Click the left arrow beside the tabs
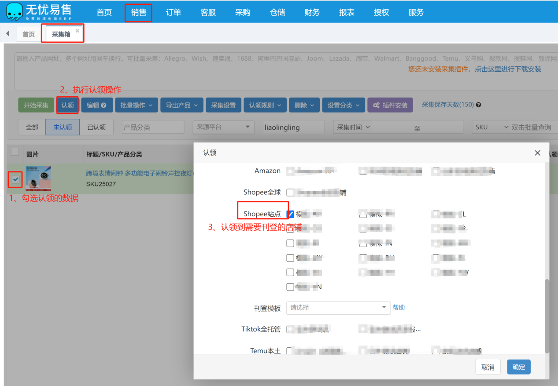The height and width of the screenshot is (386, 558). point(7,34)
